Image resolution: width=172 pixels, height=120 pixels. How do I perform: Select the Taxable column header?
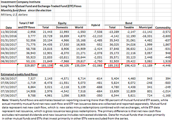pos(129,27)
